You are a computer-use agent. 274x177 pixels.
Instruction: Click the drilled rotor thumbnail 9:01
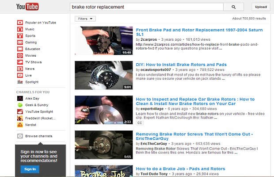(x=104, y=75)
